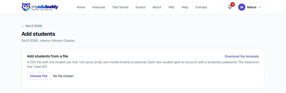This screenshot has height=93, width=286.
Task: Open the Features menu item
Action: tap(99, 7)
